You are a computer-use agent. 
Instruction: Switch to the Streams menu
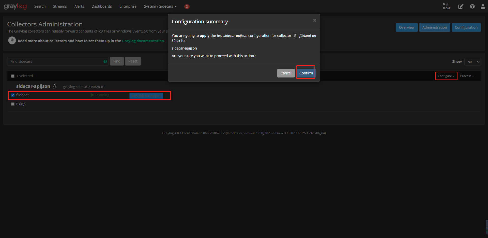pos(60,6)
